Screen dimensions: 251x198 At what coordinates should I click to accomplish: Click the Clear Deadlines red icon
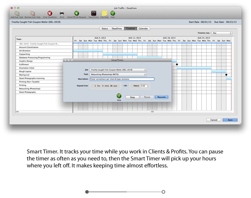pyautogui.click(x=50, y=13)
